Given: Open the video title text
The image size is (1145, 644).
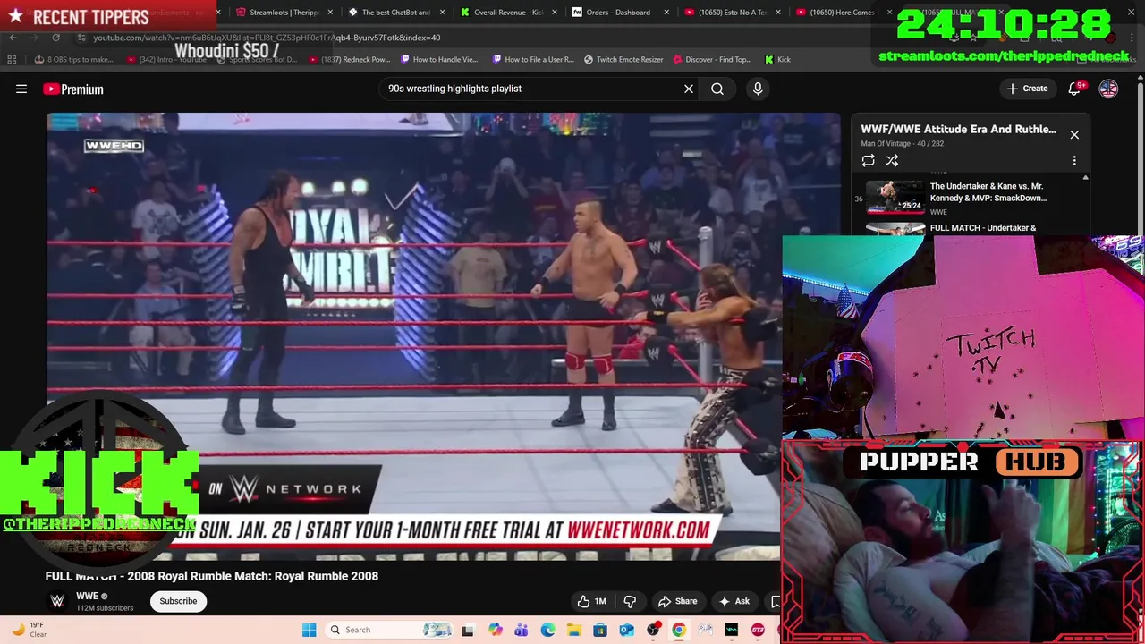Looking at the screenshot, I should pos(212,576).
